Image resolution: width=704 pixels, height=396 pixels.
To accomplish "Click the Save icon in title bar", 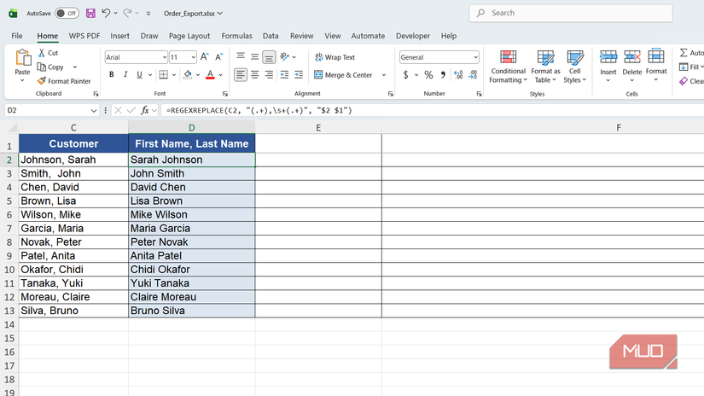I will [90, 13].
